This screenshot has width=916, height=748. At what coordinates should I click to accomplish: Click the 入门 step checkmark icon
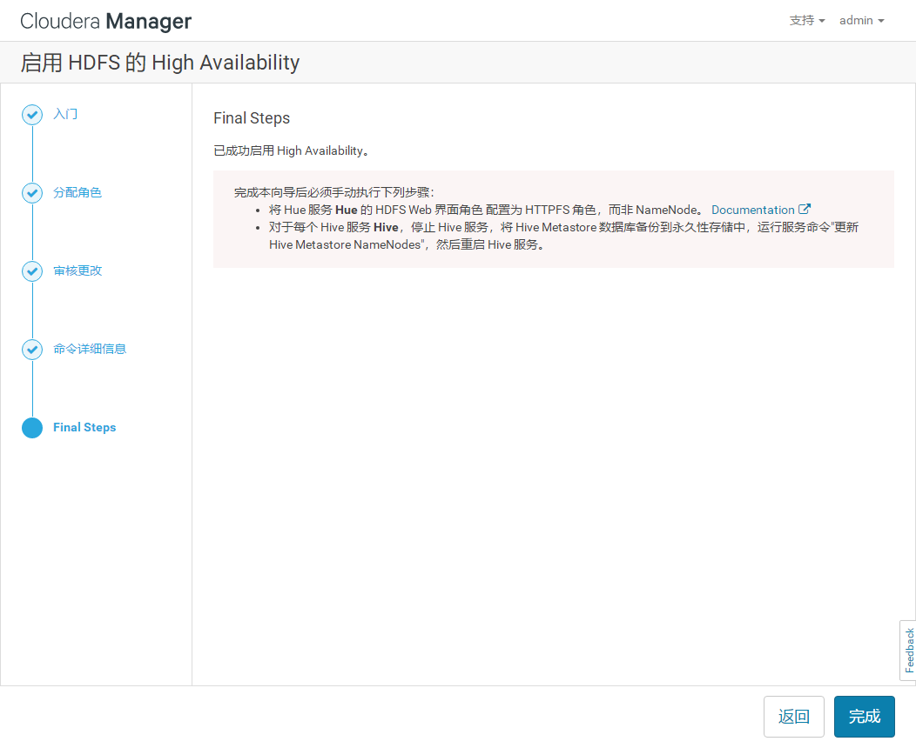(32, 115)
